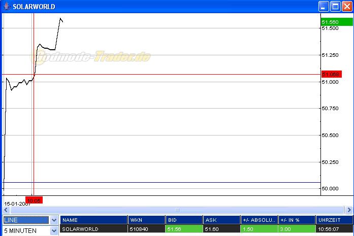Click the 51.250 axis label
The width and height of the screenshot is (354, 236).
(330, 55)
